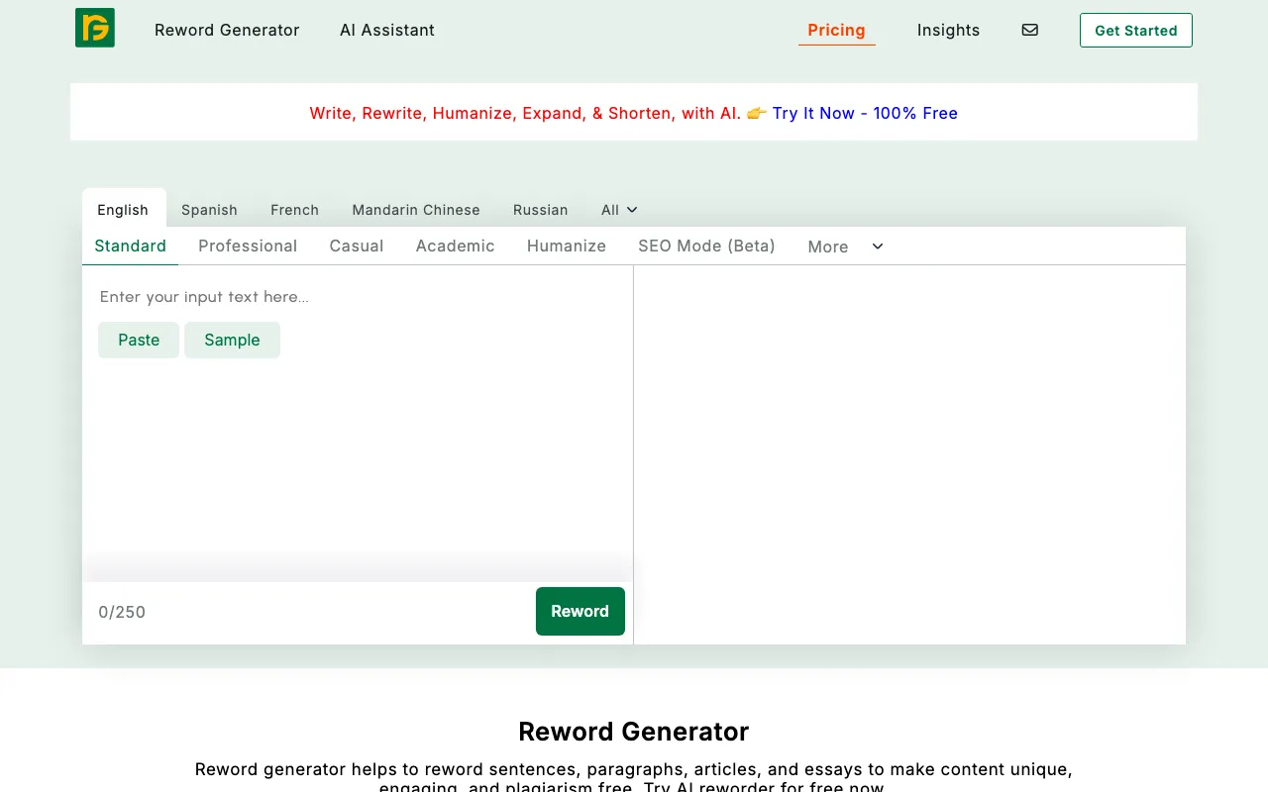
Task: Open the Pricing page
Action: pyautogui.click(x=837, y=30)
